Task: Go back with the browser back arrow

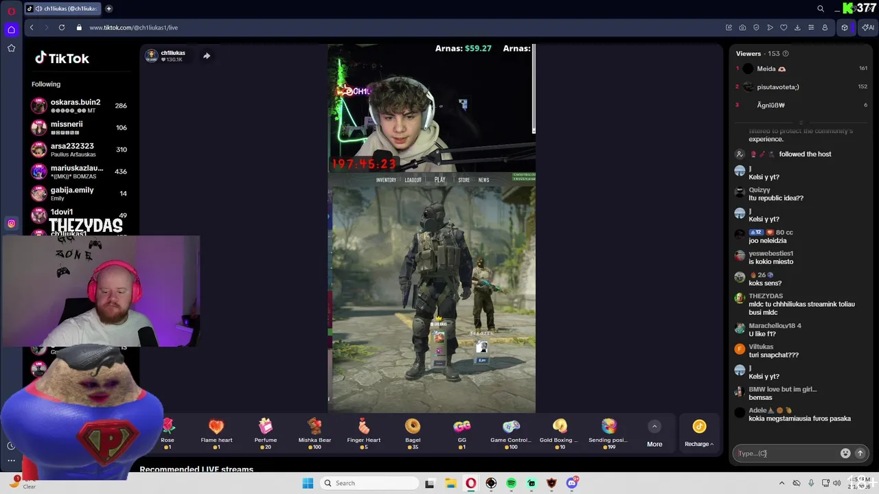Action: (x=32, y=27)
